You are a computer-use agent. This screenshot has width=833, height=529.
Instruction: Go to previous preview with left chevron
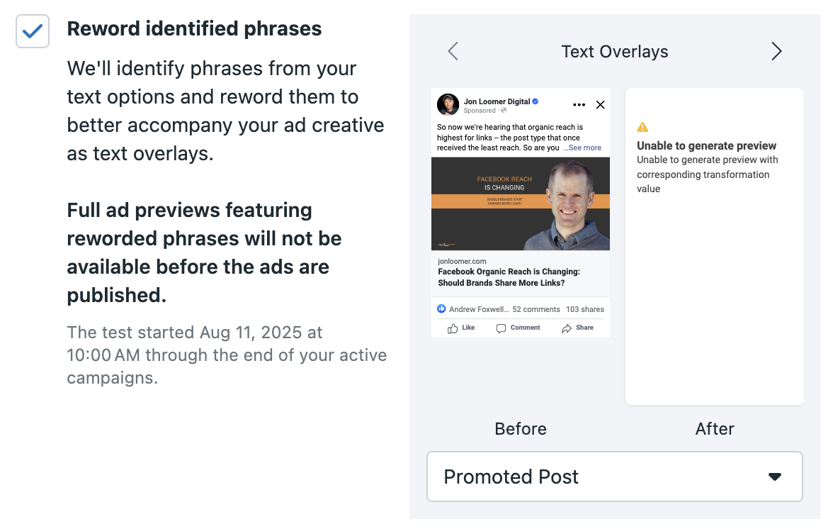pos(453,52)
